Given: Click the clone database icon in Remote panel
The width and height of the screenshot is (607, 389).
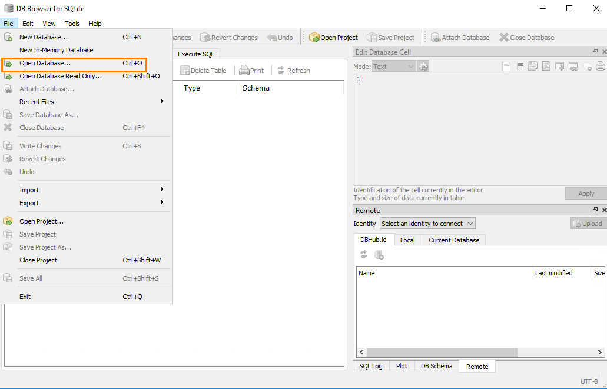Looking at the screenshot, I should click(379, 254).
